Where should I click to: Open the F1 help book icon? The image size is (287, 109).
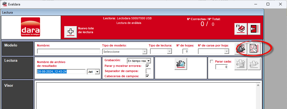coord(241,29)
